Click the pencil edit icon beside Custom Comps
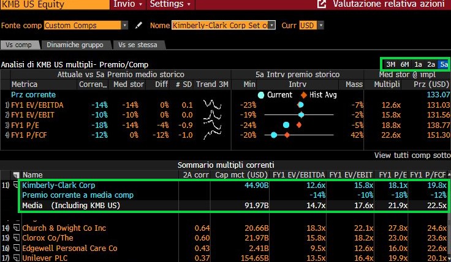The image size is (451, 262). 138,25
